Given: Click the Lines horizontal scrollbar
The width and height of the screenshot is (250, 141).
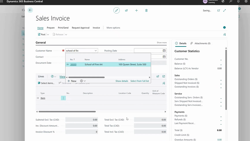Looking at the screenshot, I should (x=67, y=112).
